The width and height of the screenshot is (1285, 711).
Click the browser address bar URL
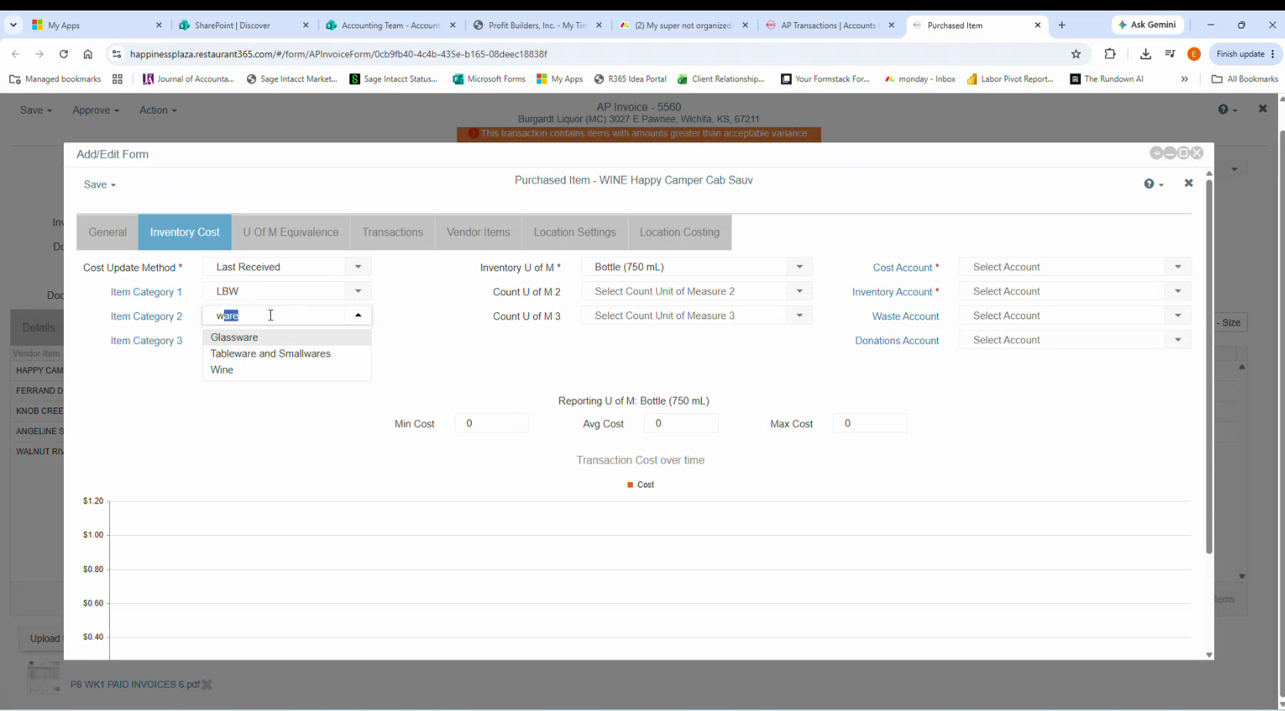[x=339, y=54]
